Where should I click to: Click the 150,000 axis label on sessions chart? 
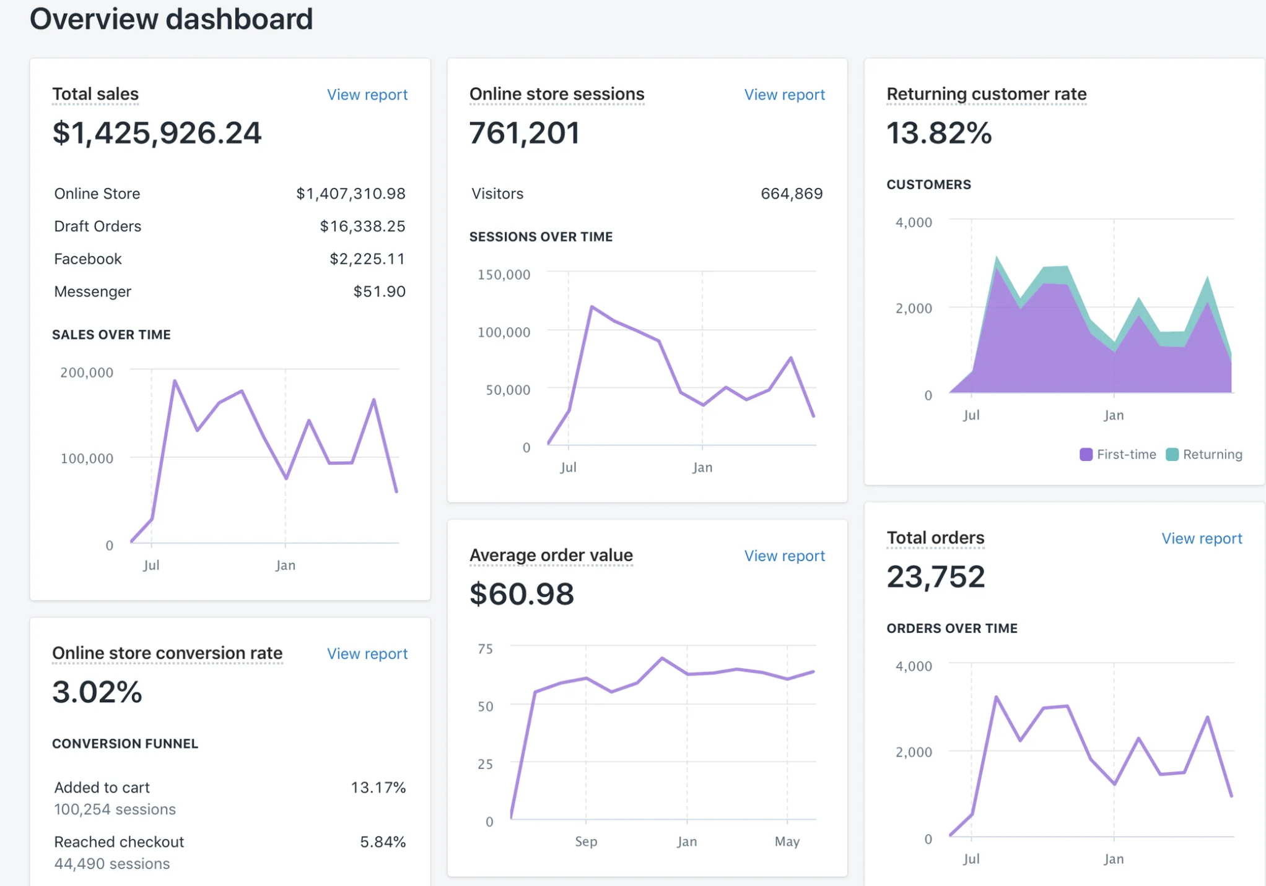pos(504,275)
